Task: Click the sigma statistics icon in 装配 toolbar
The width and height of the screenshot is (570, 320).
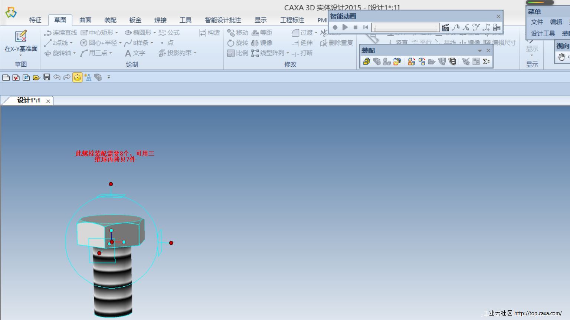Action: pyautogui.click(x=486, y=61)
